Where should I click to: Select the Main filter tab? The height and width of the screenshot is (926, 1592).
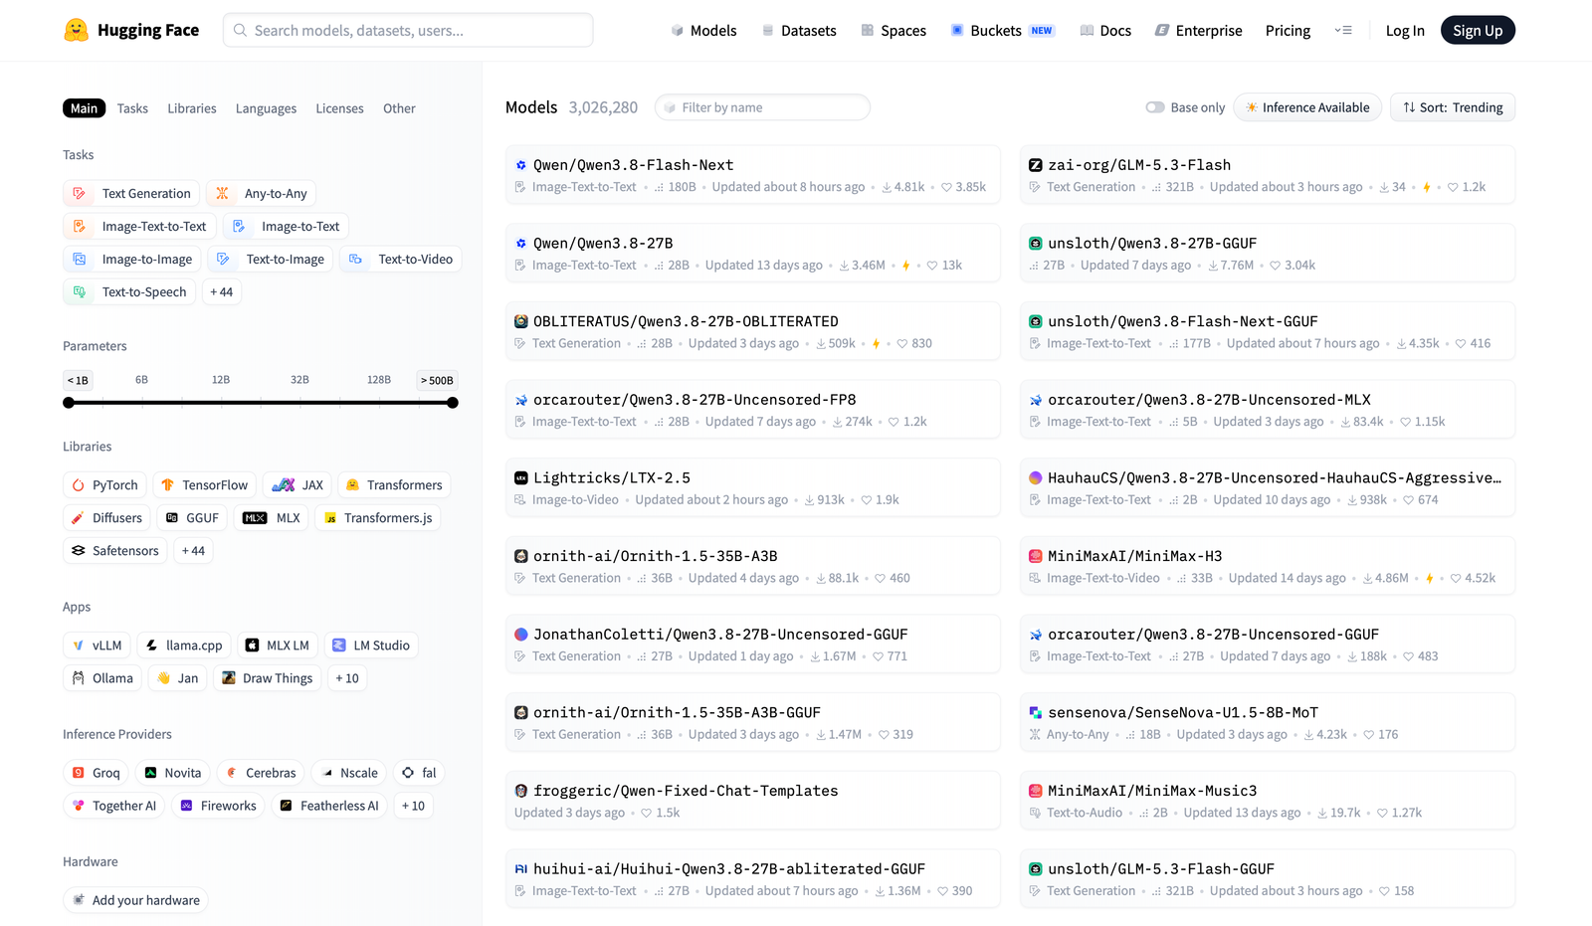pos(84,108)
